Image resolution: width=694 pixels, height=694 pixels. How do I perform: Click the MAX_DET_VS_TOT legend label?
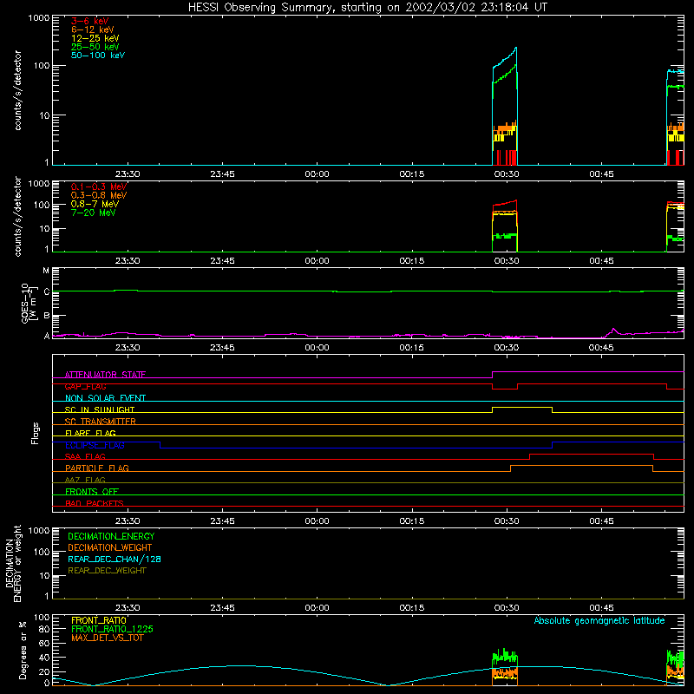[107, 638]
